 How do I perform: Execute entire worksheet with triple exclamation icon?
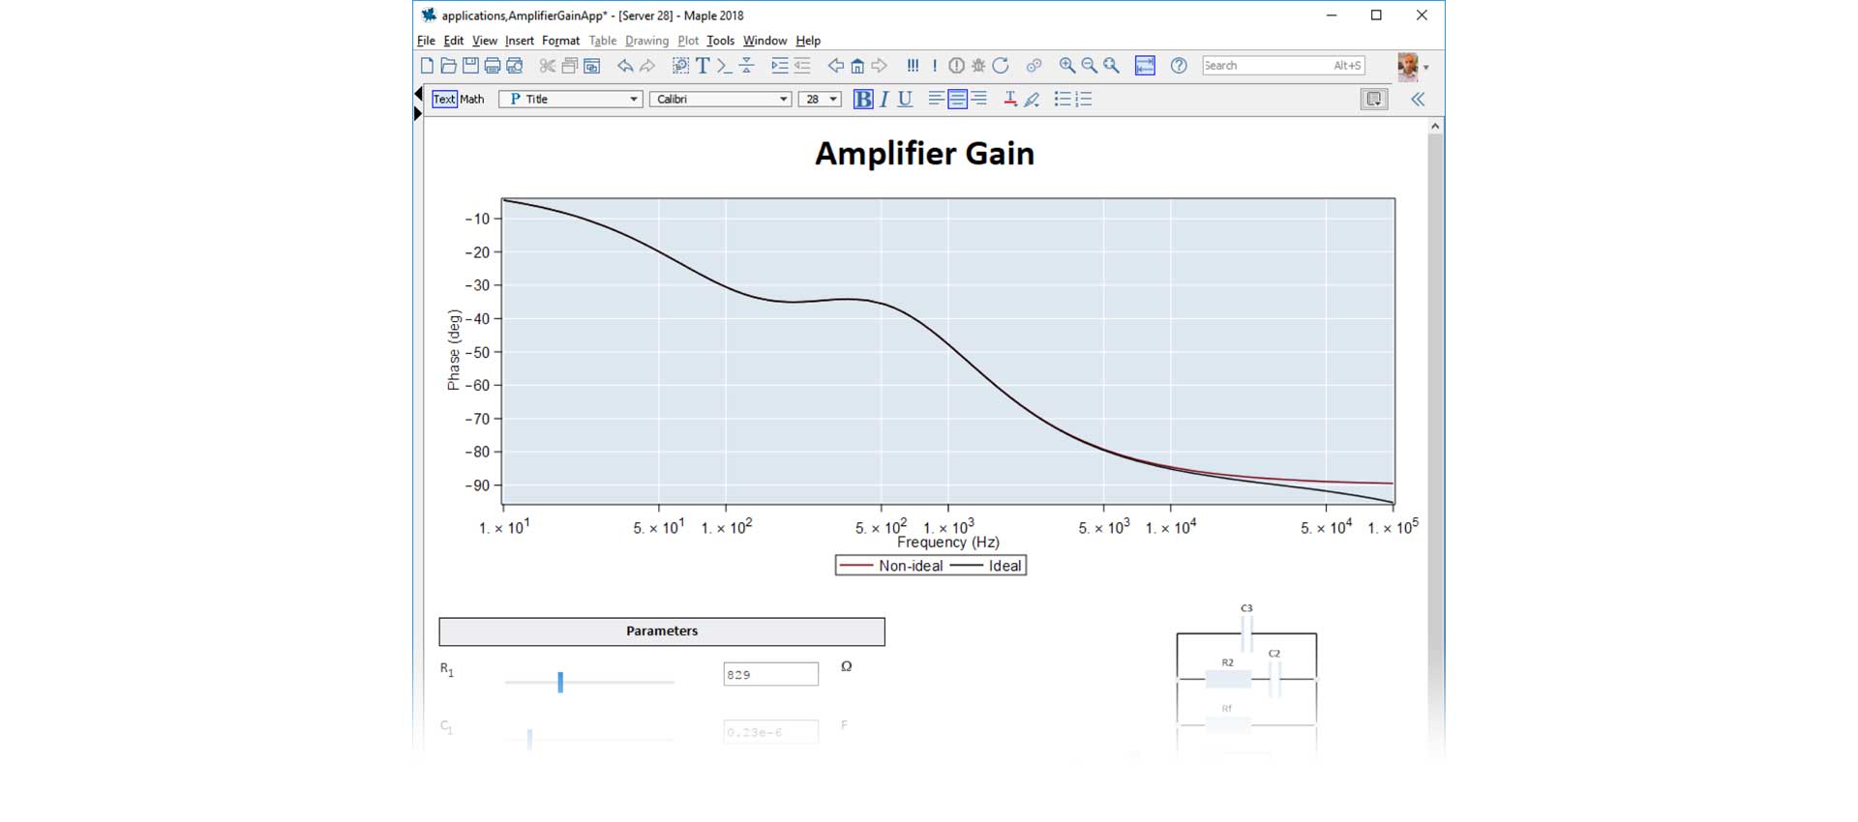click(x=913, y=66)
